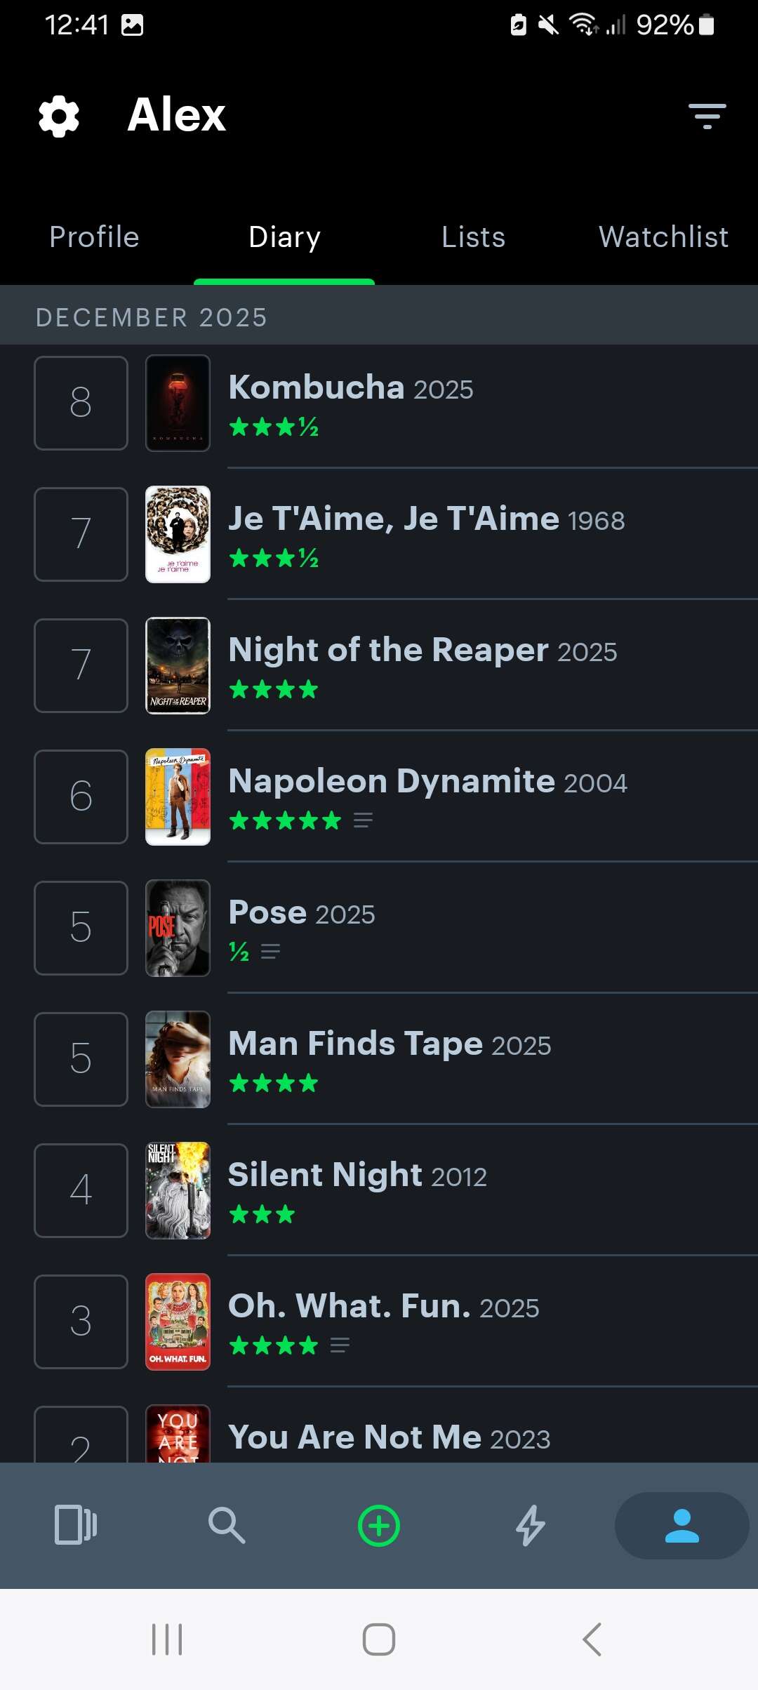The image size is (758, 1690).
Task: Open the review icon for Pose
Action: coord(270,952)
